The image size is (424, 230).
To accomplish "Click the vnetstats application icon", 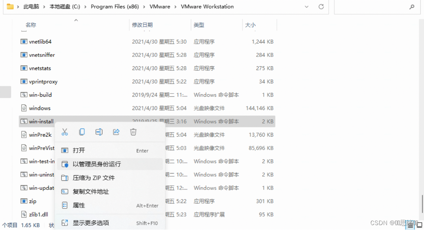I will (24, 68).
